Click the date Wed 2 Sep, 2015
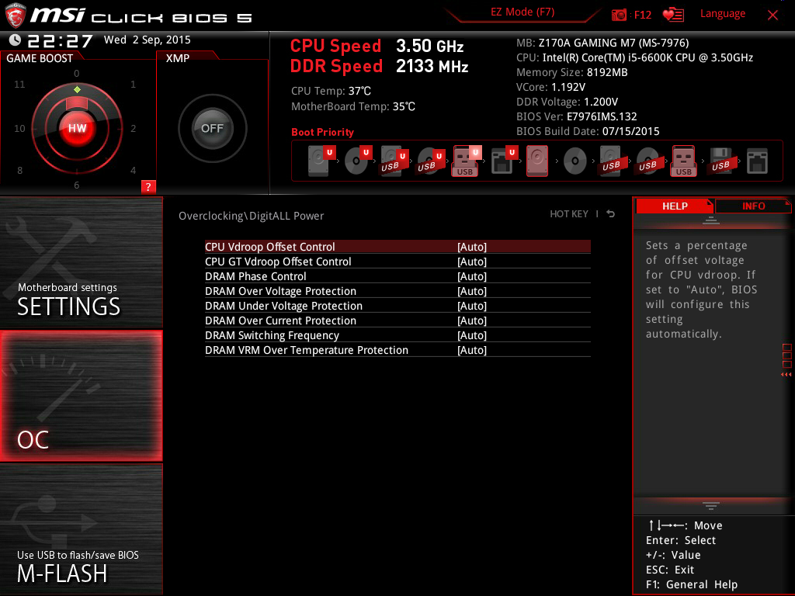795x596 pixels. pyautogui.click(x=147, y=40)
